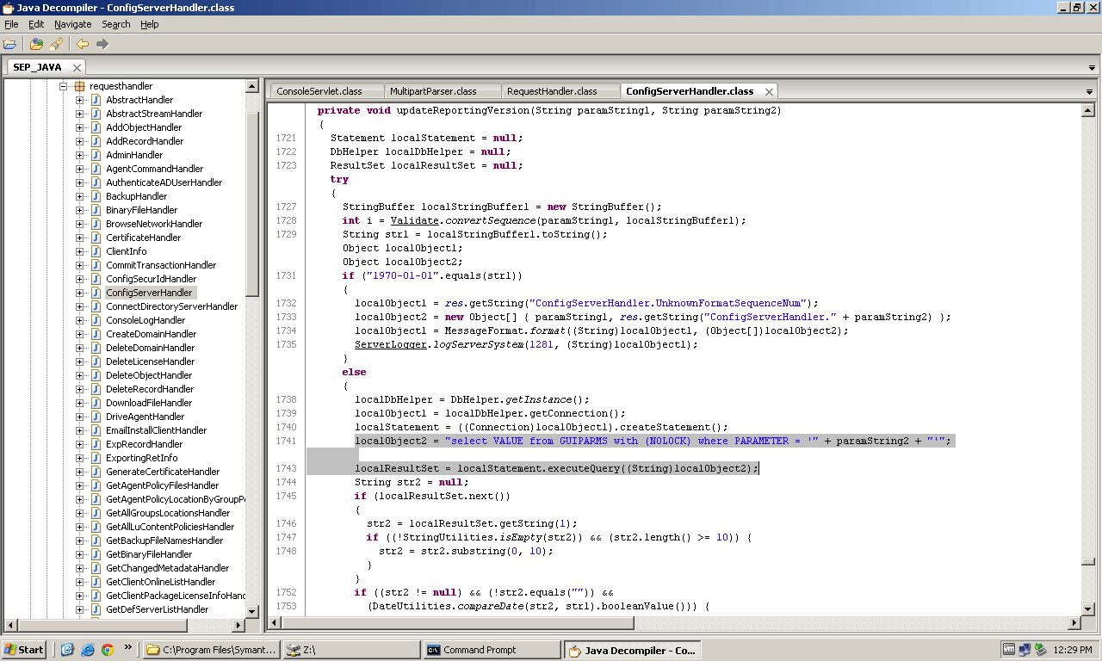1102x661 pixels.
Task: Click the ConsoleLogHandler class file icon
Action: 96,320
